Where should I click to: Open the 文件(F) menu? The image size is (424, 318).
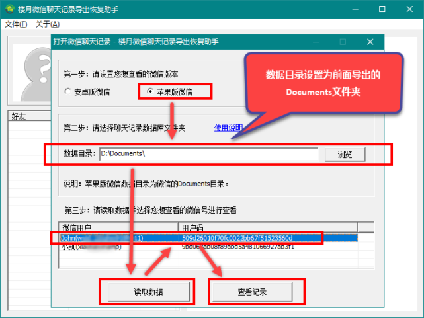coord(16,24)
